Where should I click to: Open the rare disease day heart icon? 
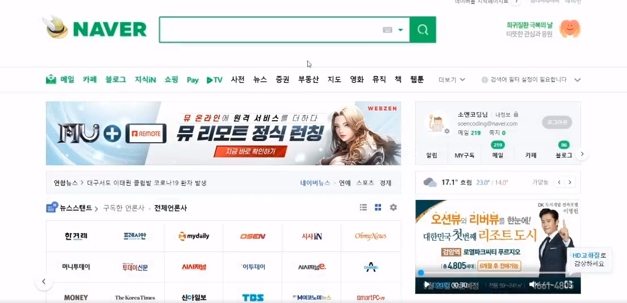570,29
